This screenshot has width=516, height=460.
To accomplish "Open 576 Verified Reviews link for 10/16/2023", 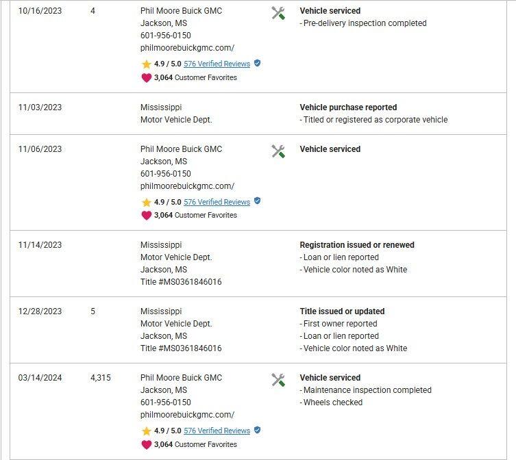I will (217, 64).
